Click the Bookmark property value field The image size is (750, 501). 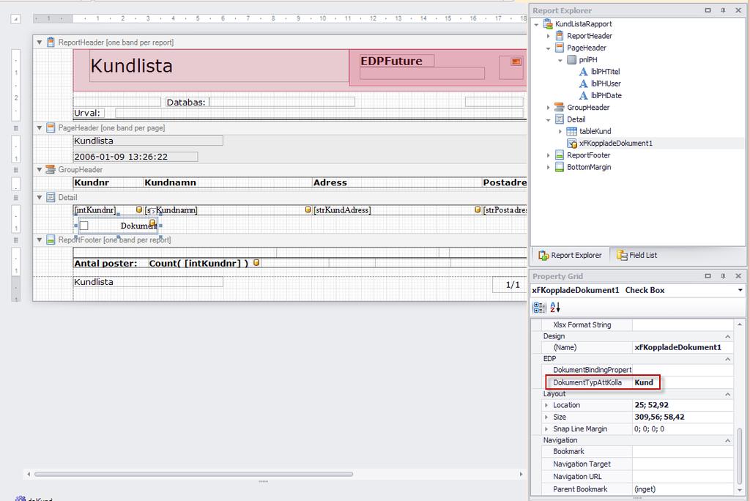coord(683,452)
